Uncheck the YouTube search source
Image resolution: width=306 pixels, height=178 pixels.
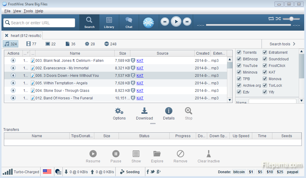point(239,66)
